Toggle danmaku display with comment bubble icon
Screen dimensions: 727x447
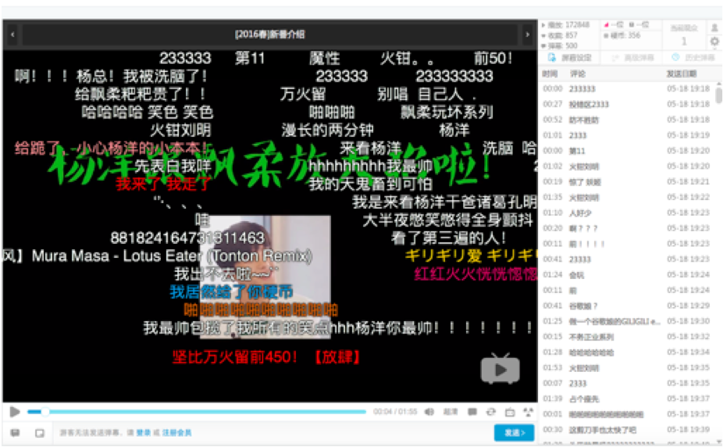tap(472, 412)
